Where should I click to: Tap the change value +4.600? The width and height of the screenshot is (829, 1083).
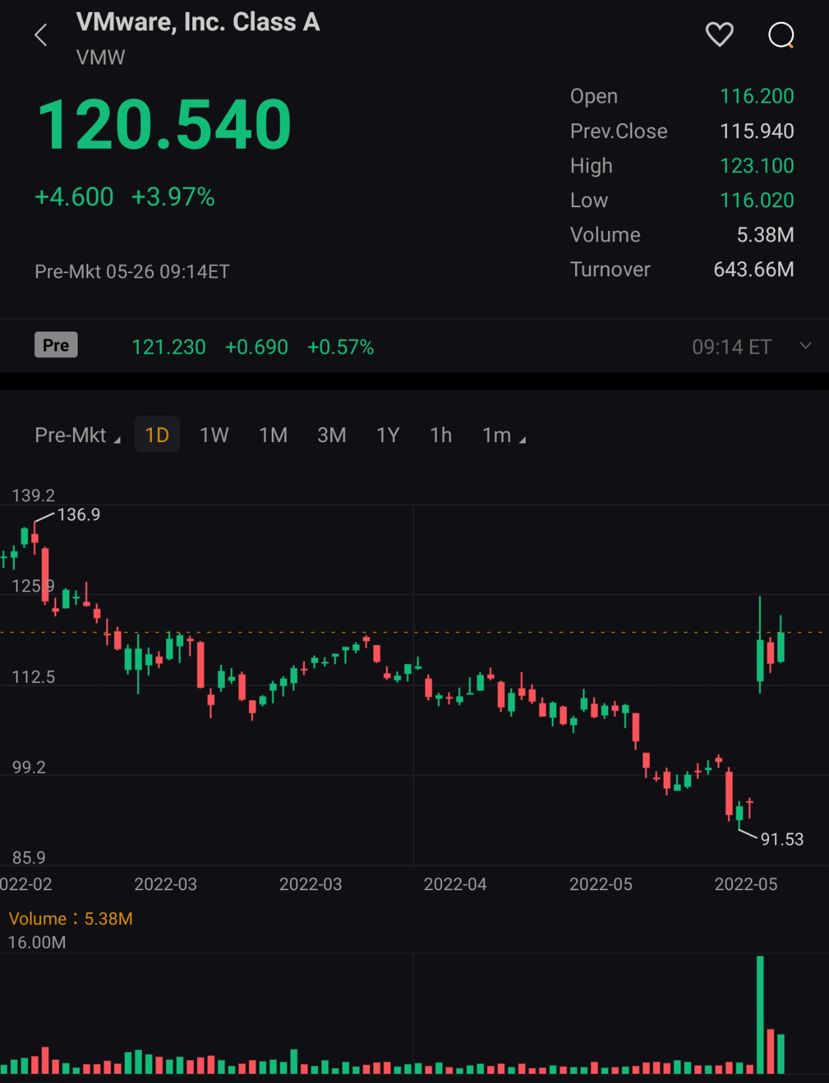pos(74,197)
